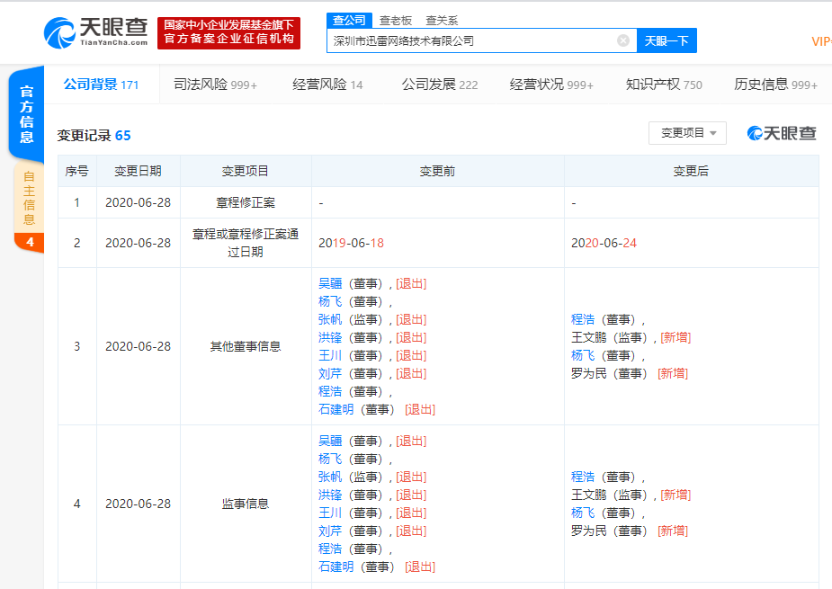
Task: Select the 查关系 search tab
Action: (442, 21)
